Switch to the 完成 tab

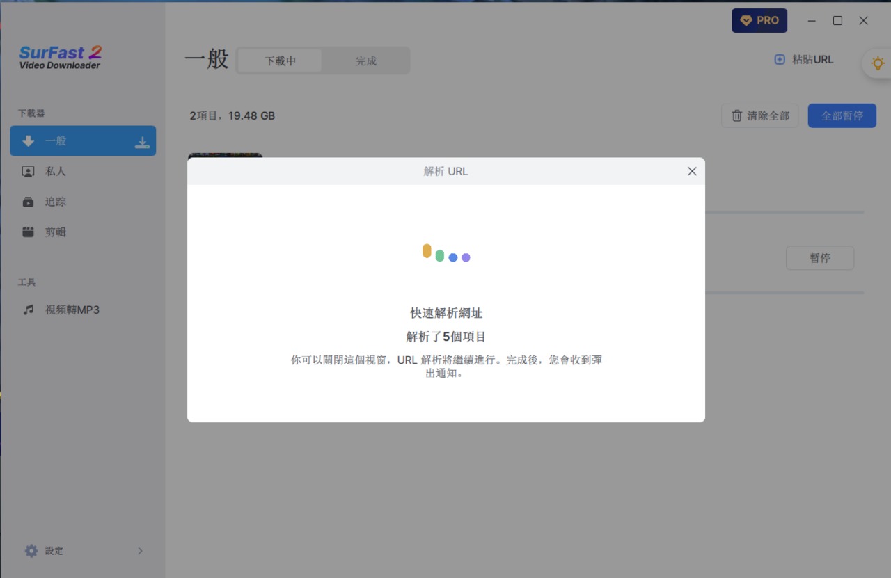[x=366, y=61]
